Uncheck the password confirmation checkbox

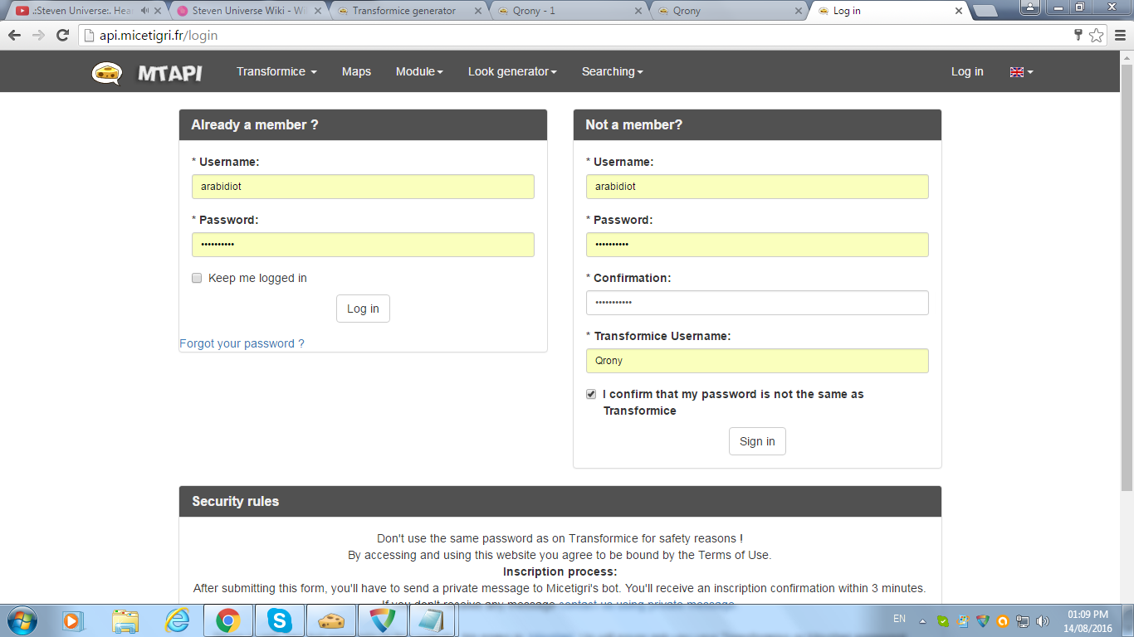click(x=591, y=394)
